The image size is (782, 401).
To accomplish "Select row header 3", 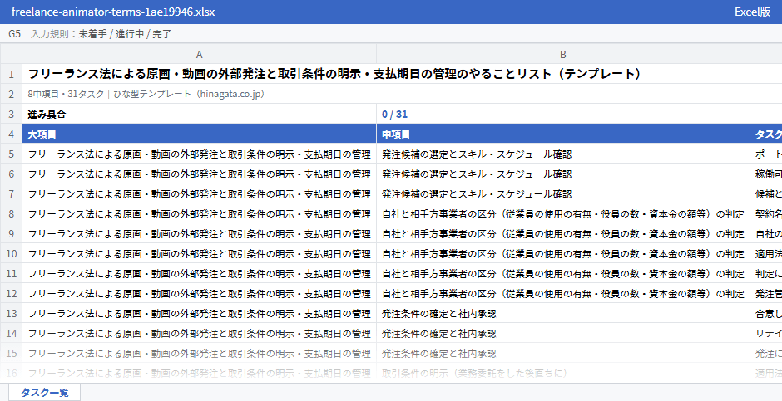I will point(11,114).
